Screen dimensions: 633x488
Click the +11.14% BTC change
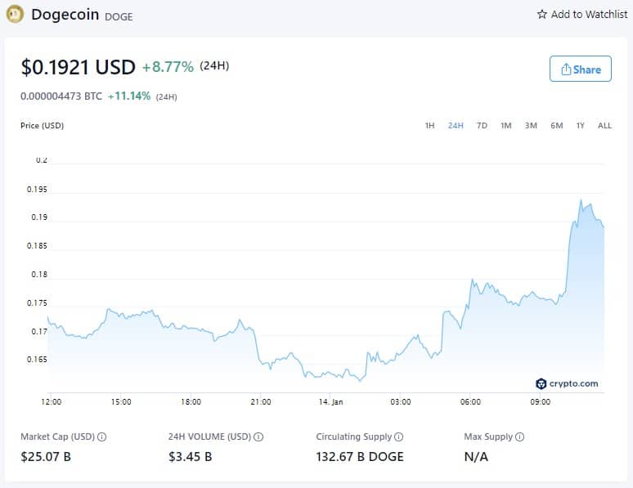[x=128, y=96]
